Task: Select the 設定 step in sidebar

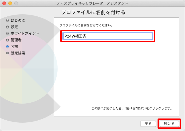Action: (x=14, y=27)
